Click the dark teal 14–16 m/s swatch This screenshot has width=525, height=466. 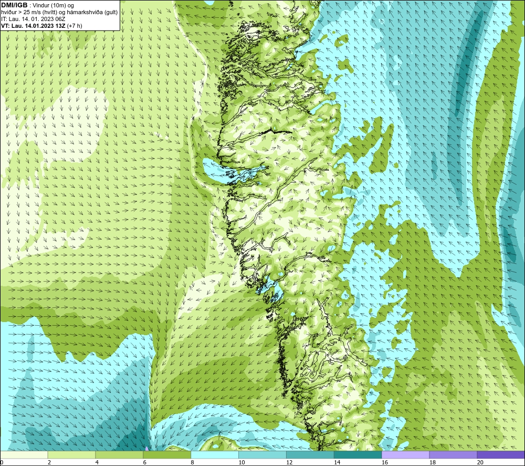pyautogui.click(x=358, y=454)
